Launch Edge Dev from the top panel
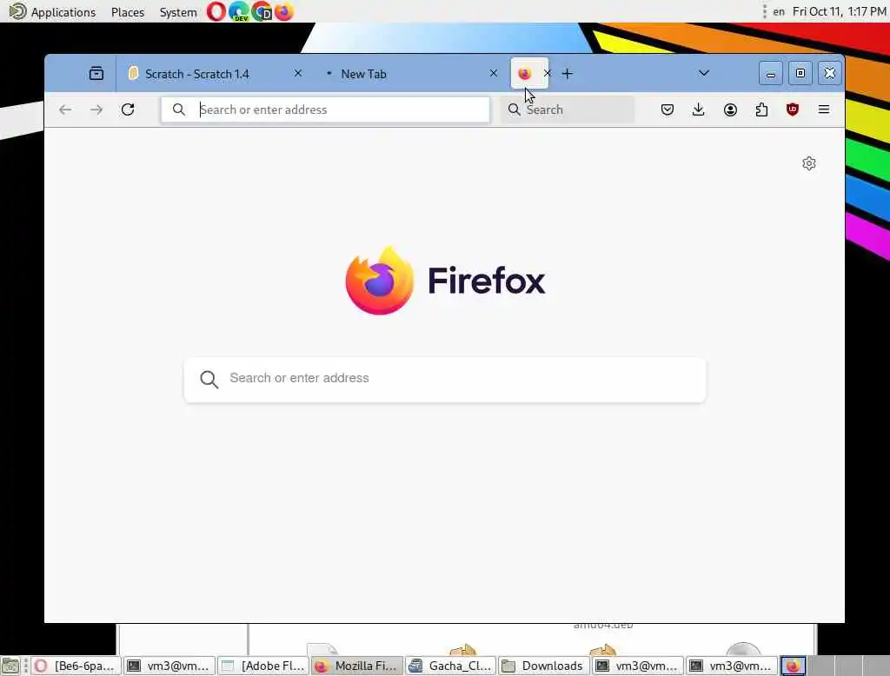The image size is (890, 676). pos(239,11)
